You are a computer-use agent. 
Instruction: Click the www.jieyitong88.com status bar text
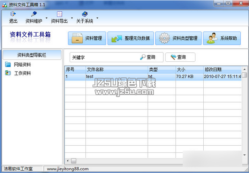(x=68, y=169)
